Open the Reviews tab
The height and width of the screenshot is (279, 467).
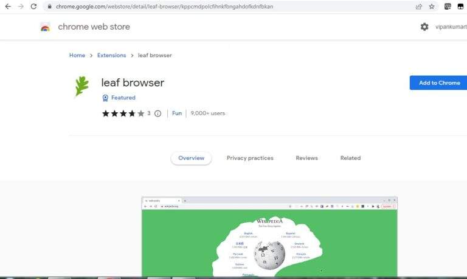[x=306, y=158]
